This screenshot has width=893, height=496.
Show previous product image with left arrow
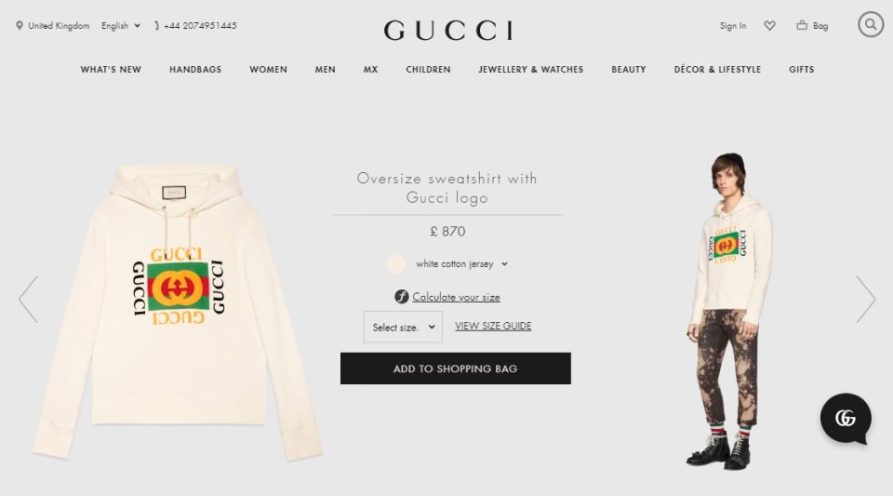[28, 300]
